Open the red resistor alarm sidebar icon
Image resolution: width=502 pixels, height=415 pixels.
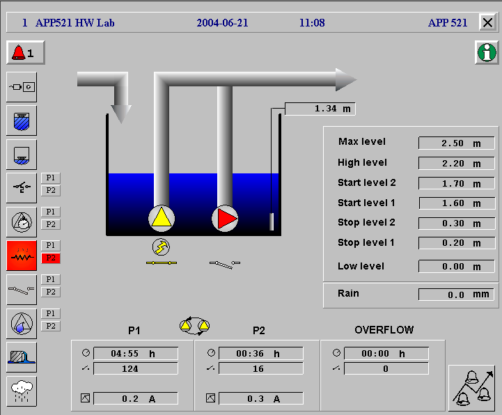pos(22,256)
